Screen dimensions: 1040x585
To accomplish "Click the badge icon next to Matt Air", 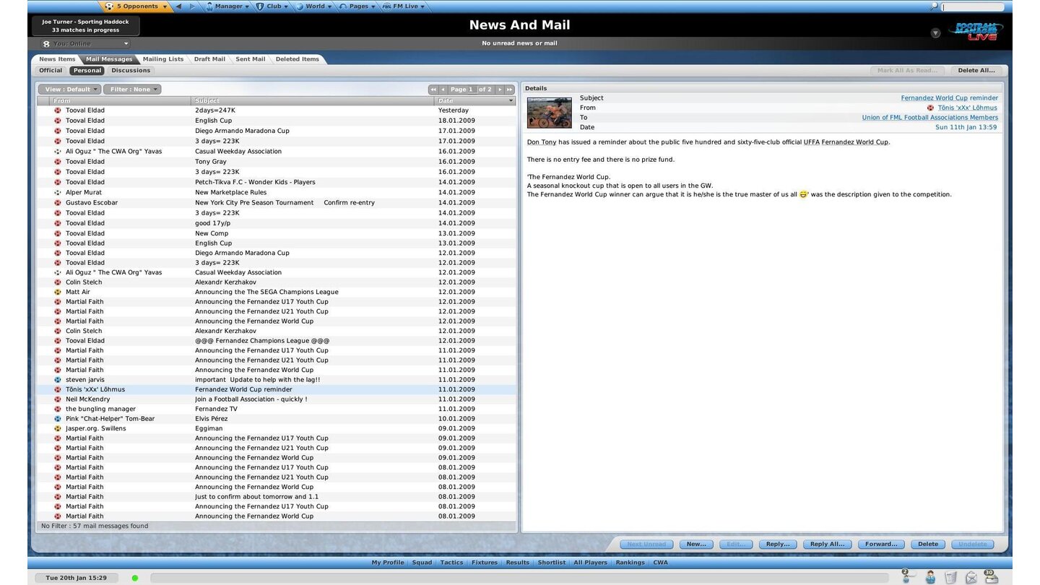I will 58,292.
